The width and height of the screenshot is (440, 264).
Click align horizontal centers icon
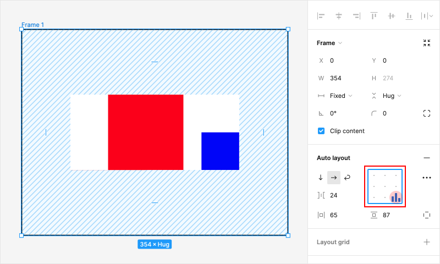click(x=339, y=16)
